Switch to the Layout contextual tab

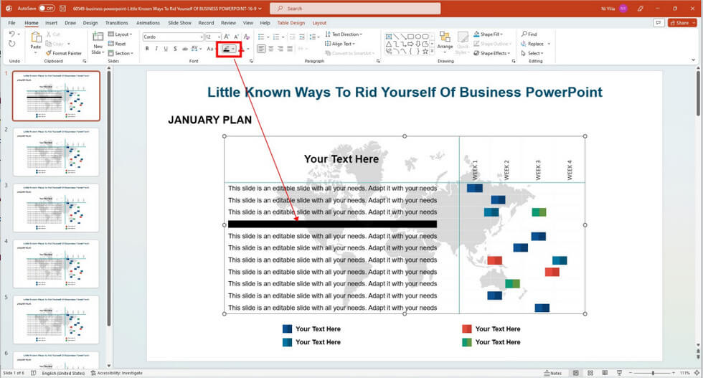[x=319, y=23]
